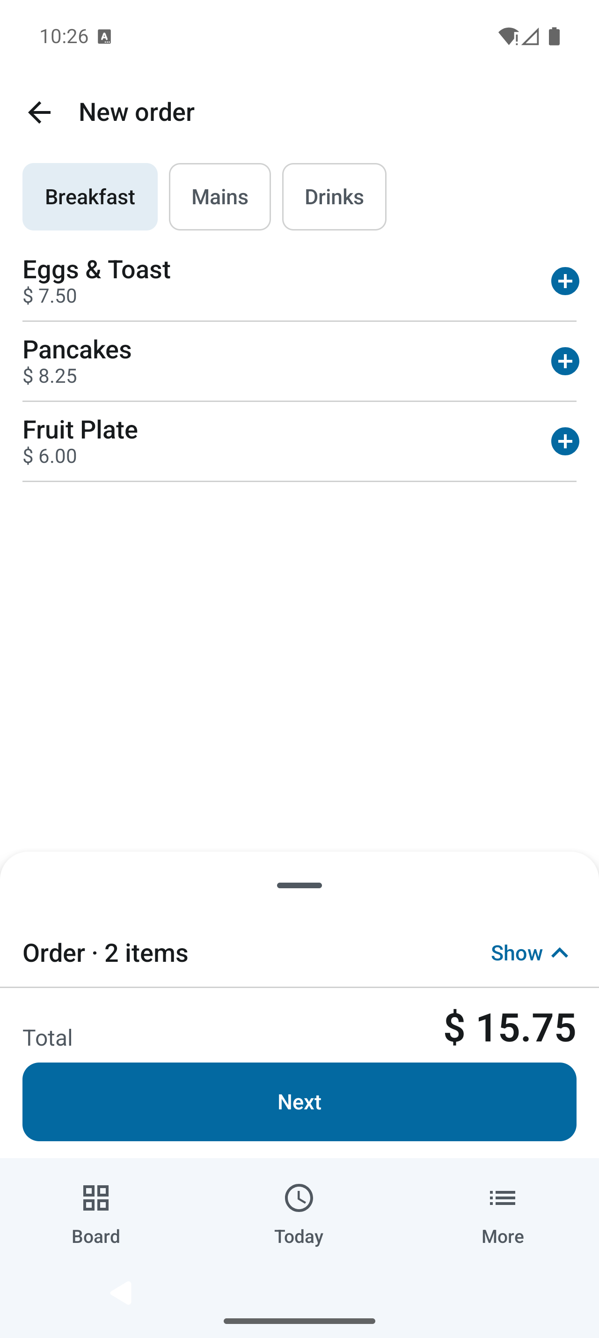
Task: Open the Board grid icon
Action: pos(96,1198)
